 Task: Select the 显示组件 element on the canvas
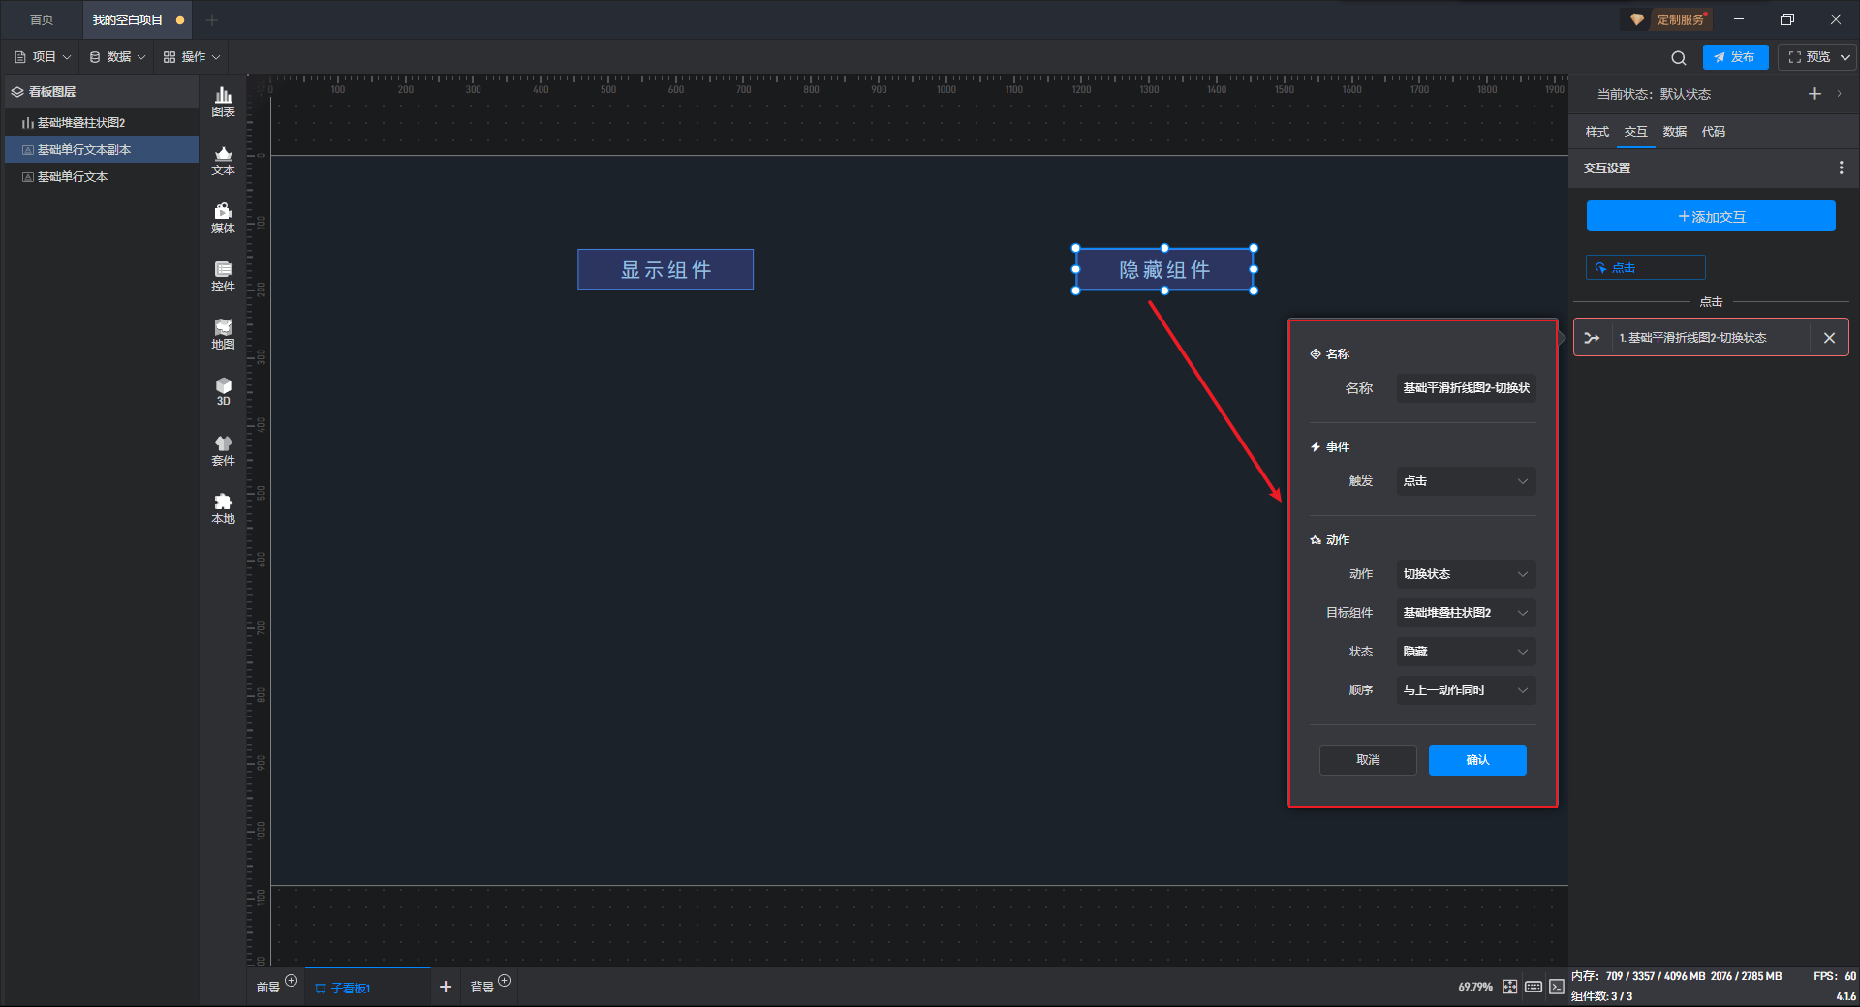click(x=666, y=269)
